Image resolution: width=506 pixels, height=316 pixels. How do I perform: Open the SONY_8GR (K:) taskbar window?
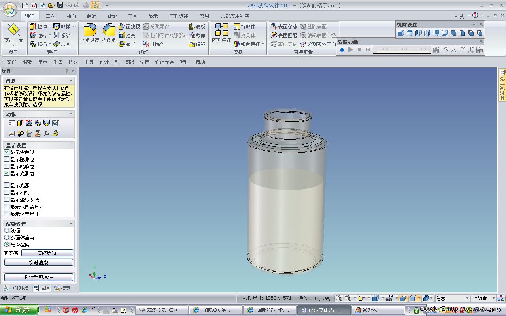(161, 310)
